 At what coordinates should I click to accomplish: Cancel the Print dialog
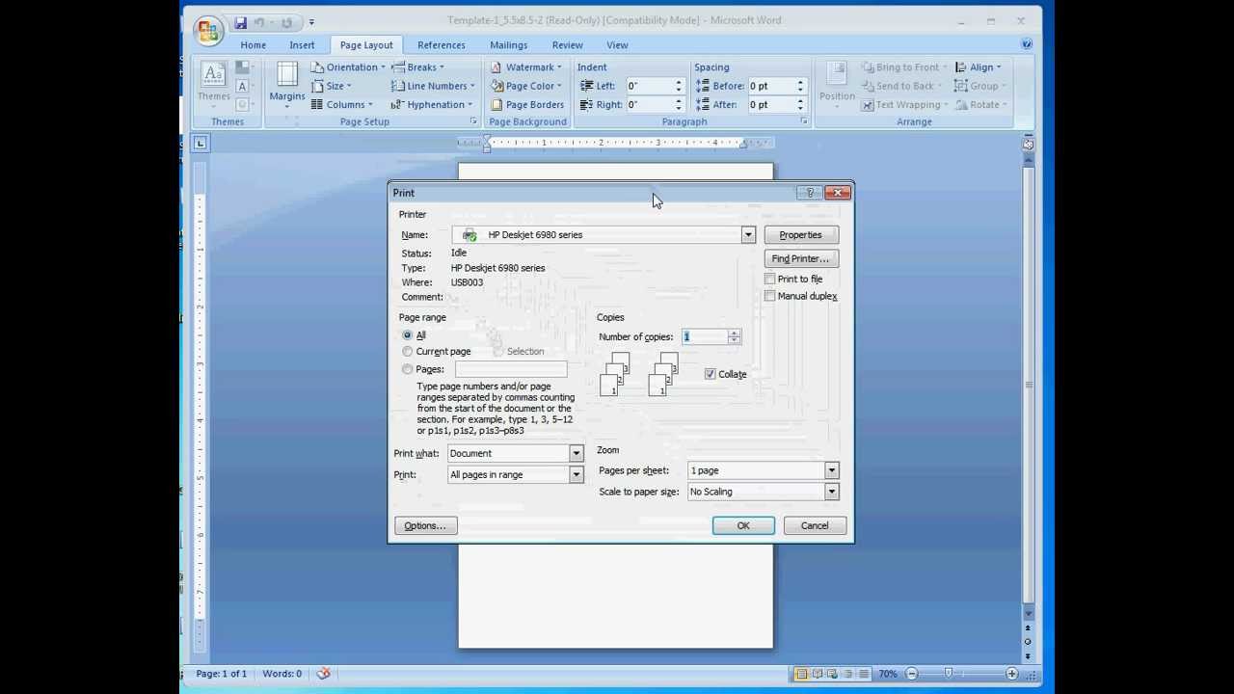point(815,525)
